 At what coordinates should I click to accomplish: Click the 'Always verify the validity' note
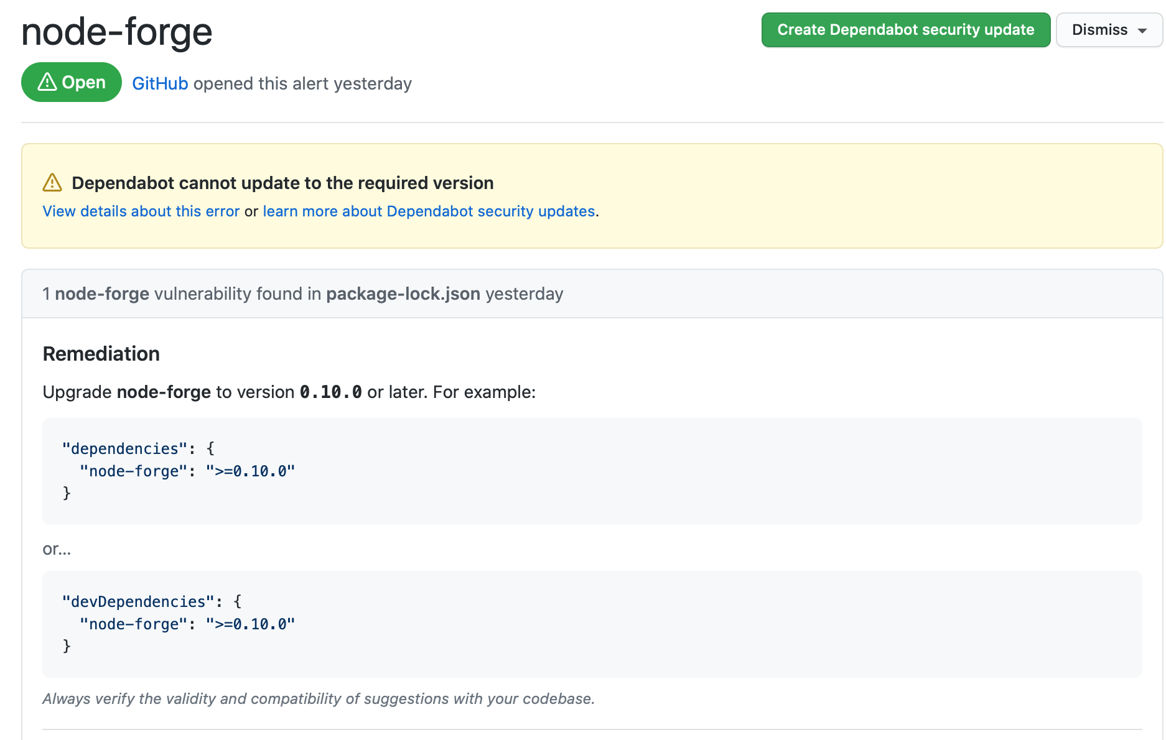click(319, 699)
